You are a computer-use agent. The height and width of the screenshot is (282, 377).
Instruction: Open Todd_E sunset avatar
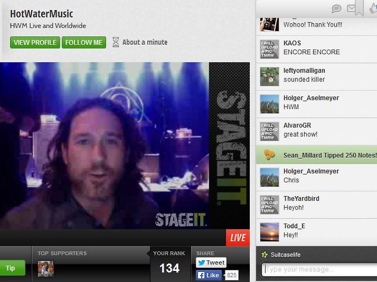269,232
